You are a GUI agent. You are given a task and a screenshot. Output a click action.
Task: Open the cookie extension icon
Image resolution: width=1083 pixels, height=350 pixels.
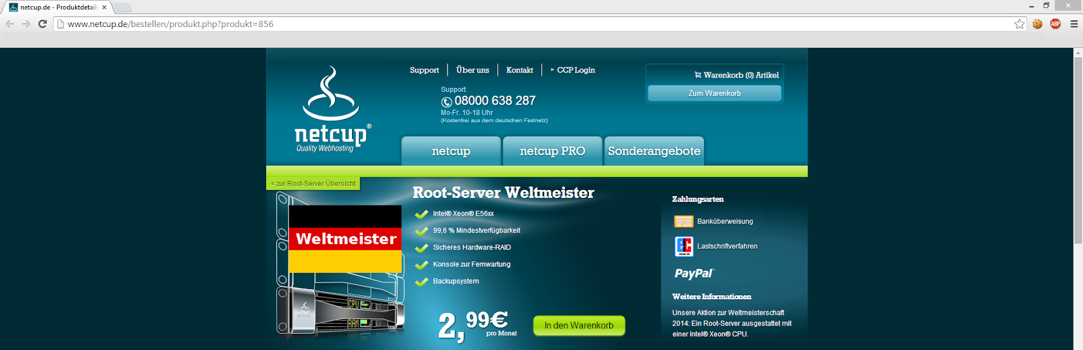coord(1037,24)
